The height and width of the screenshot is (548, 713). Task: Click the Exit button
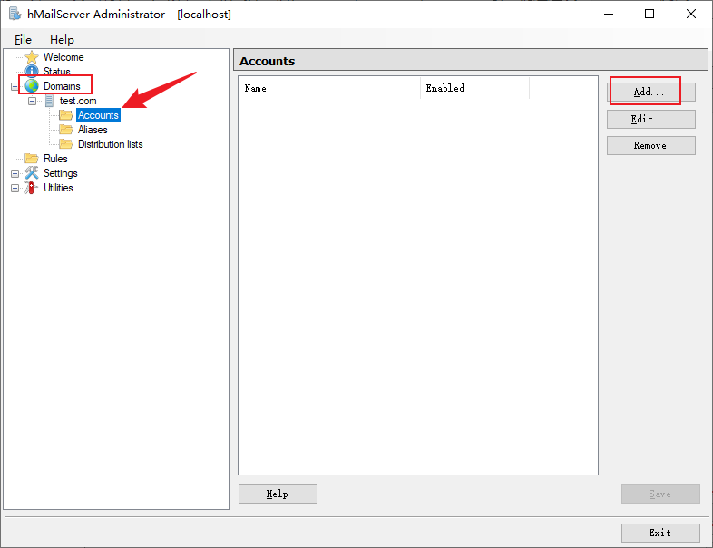tap(660, 533)
